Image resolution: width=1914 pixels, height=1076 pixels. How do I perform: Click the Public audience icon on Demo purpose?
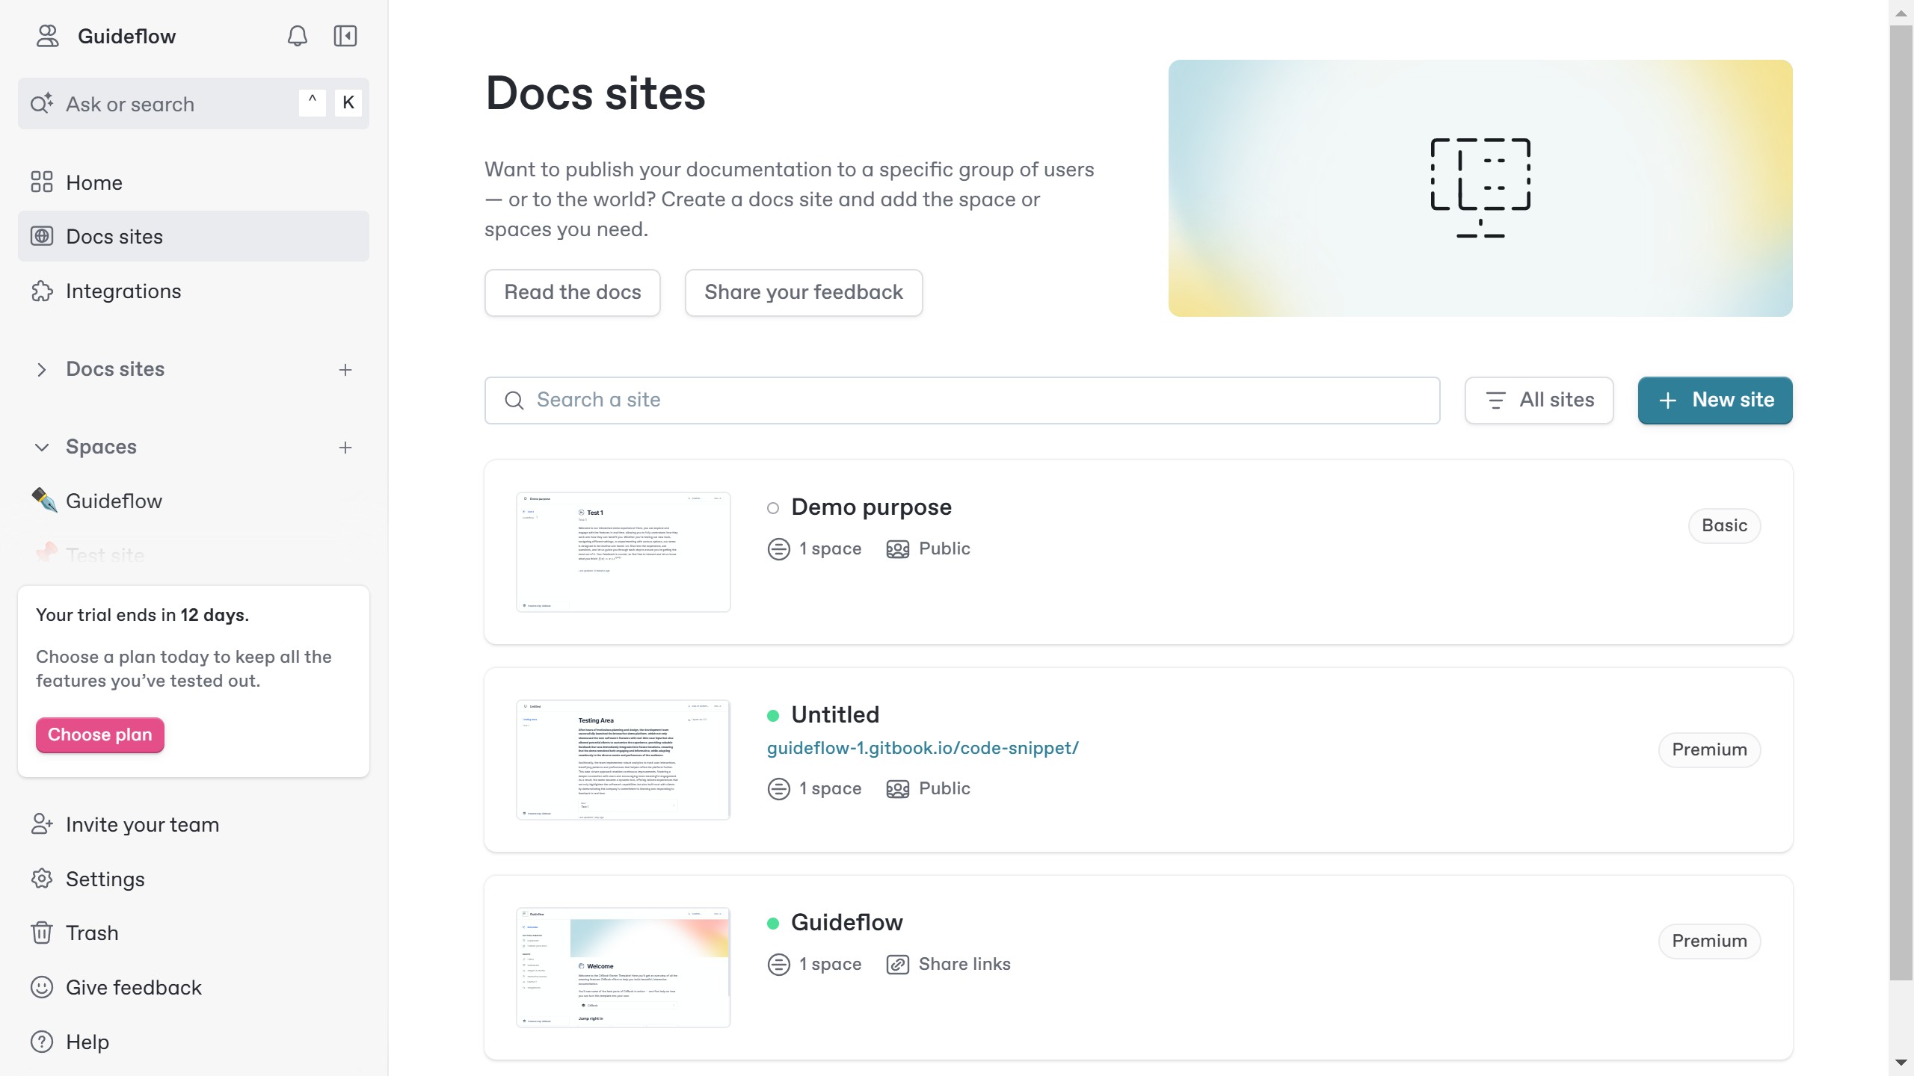pos(898,549)
